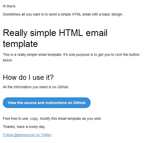The width and height of the screenshot is (144, 143).
Task: Click the word 'GitHub.' in the information sentence
Action: pyautogui.click(x=63, y=87)
